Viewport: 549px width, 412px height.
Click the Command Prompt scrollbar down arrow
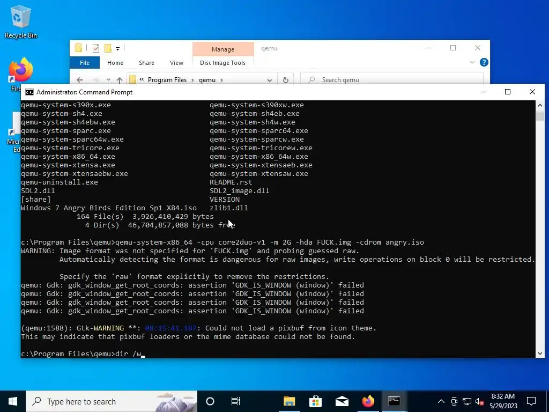(540, 354)
